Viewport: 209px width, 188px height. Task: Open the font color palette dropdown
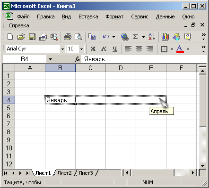(188, 49)
